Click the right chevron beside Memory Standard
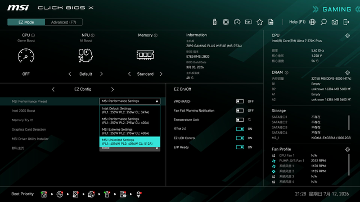 (161, 74)
